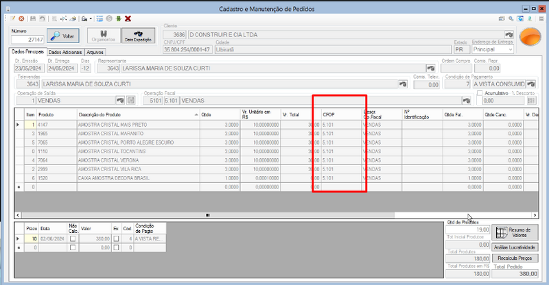Click the undo arrow toolbar icon

42,18
